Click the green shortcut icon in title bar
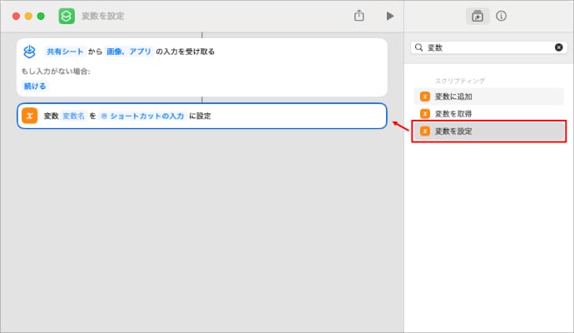The image size is (574, 333). pyautogui.click(x=67, y=16)
